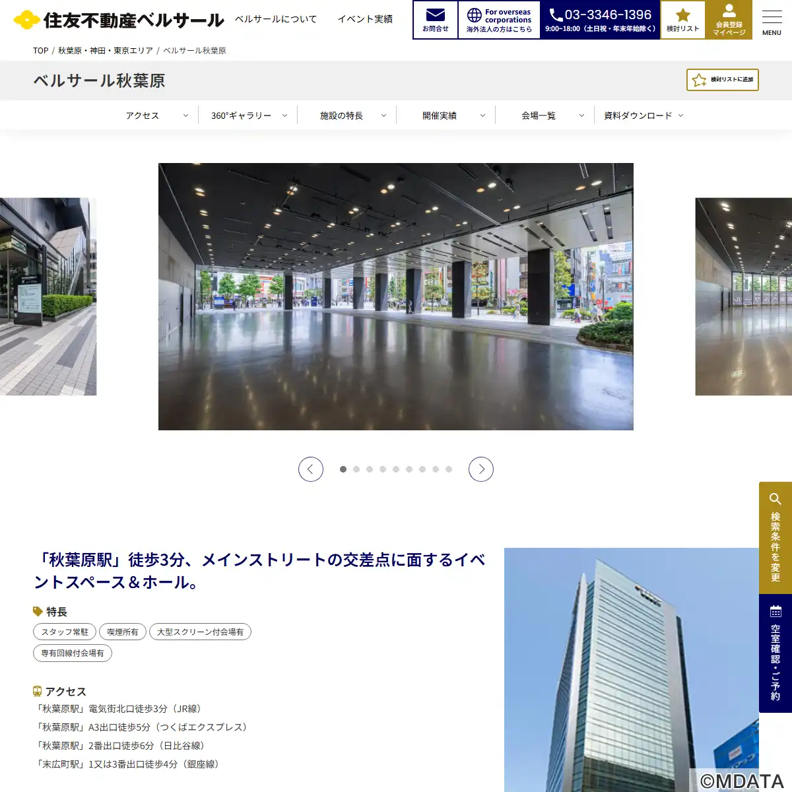Viewport: 792px width, 792px height.
Task: Click the 検討リストに追加 star button
Action: pos(723,80)
